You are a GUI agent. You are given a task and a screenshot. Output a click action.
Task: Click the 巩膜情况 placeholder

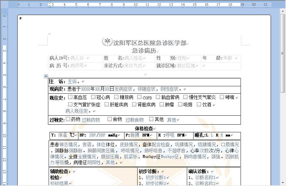(x=184, y=145)
